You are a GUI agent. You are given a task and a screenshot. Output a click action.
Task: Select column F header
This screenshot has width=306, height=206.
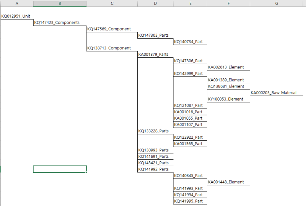pyautogui.click(x=228, y=3)
